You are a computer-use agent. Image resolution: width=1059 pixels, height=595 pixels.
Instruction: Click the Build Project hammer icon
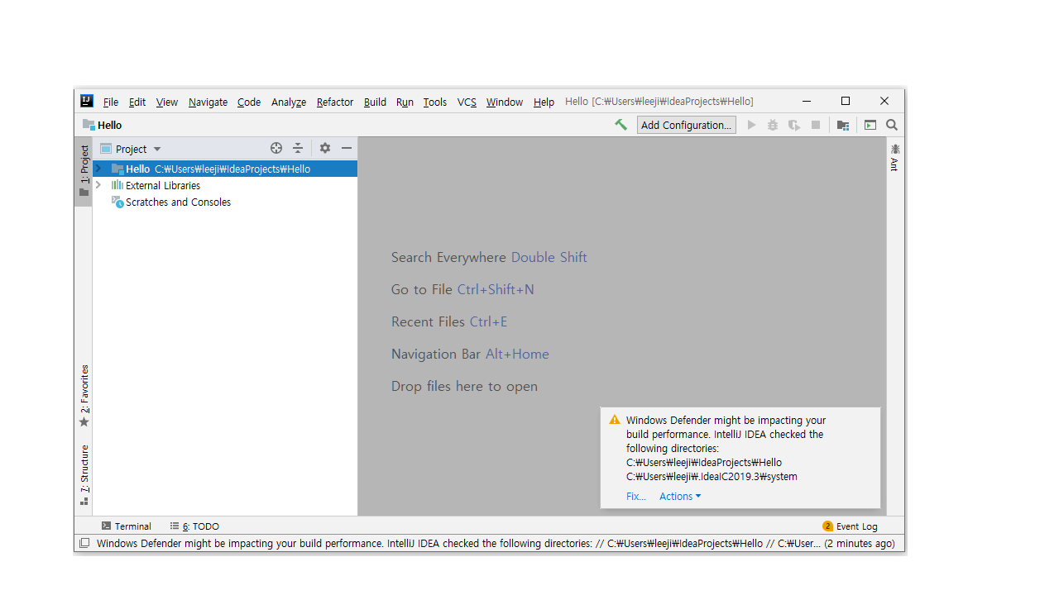point(621,125)
